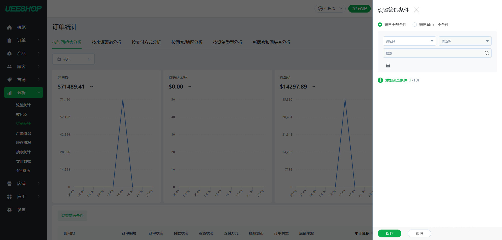Click the 订单状态 column header
The height and width of the screenshot is (240, 502).
click(156, 233)
